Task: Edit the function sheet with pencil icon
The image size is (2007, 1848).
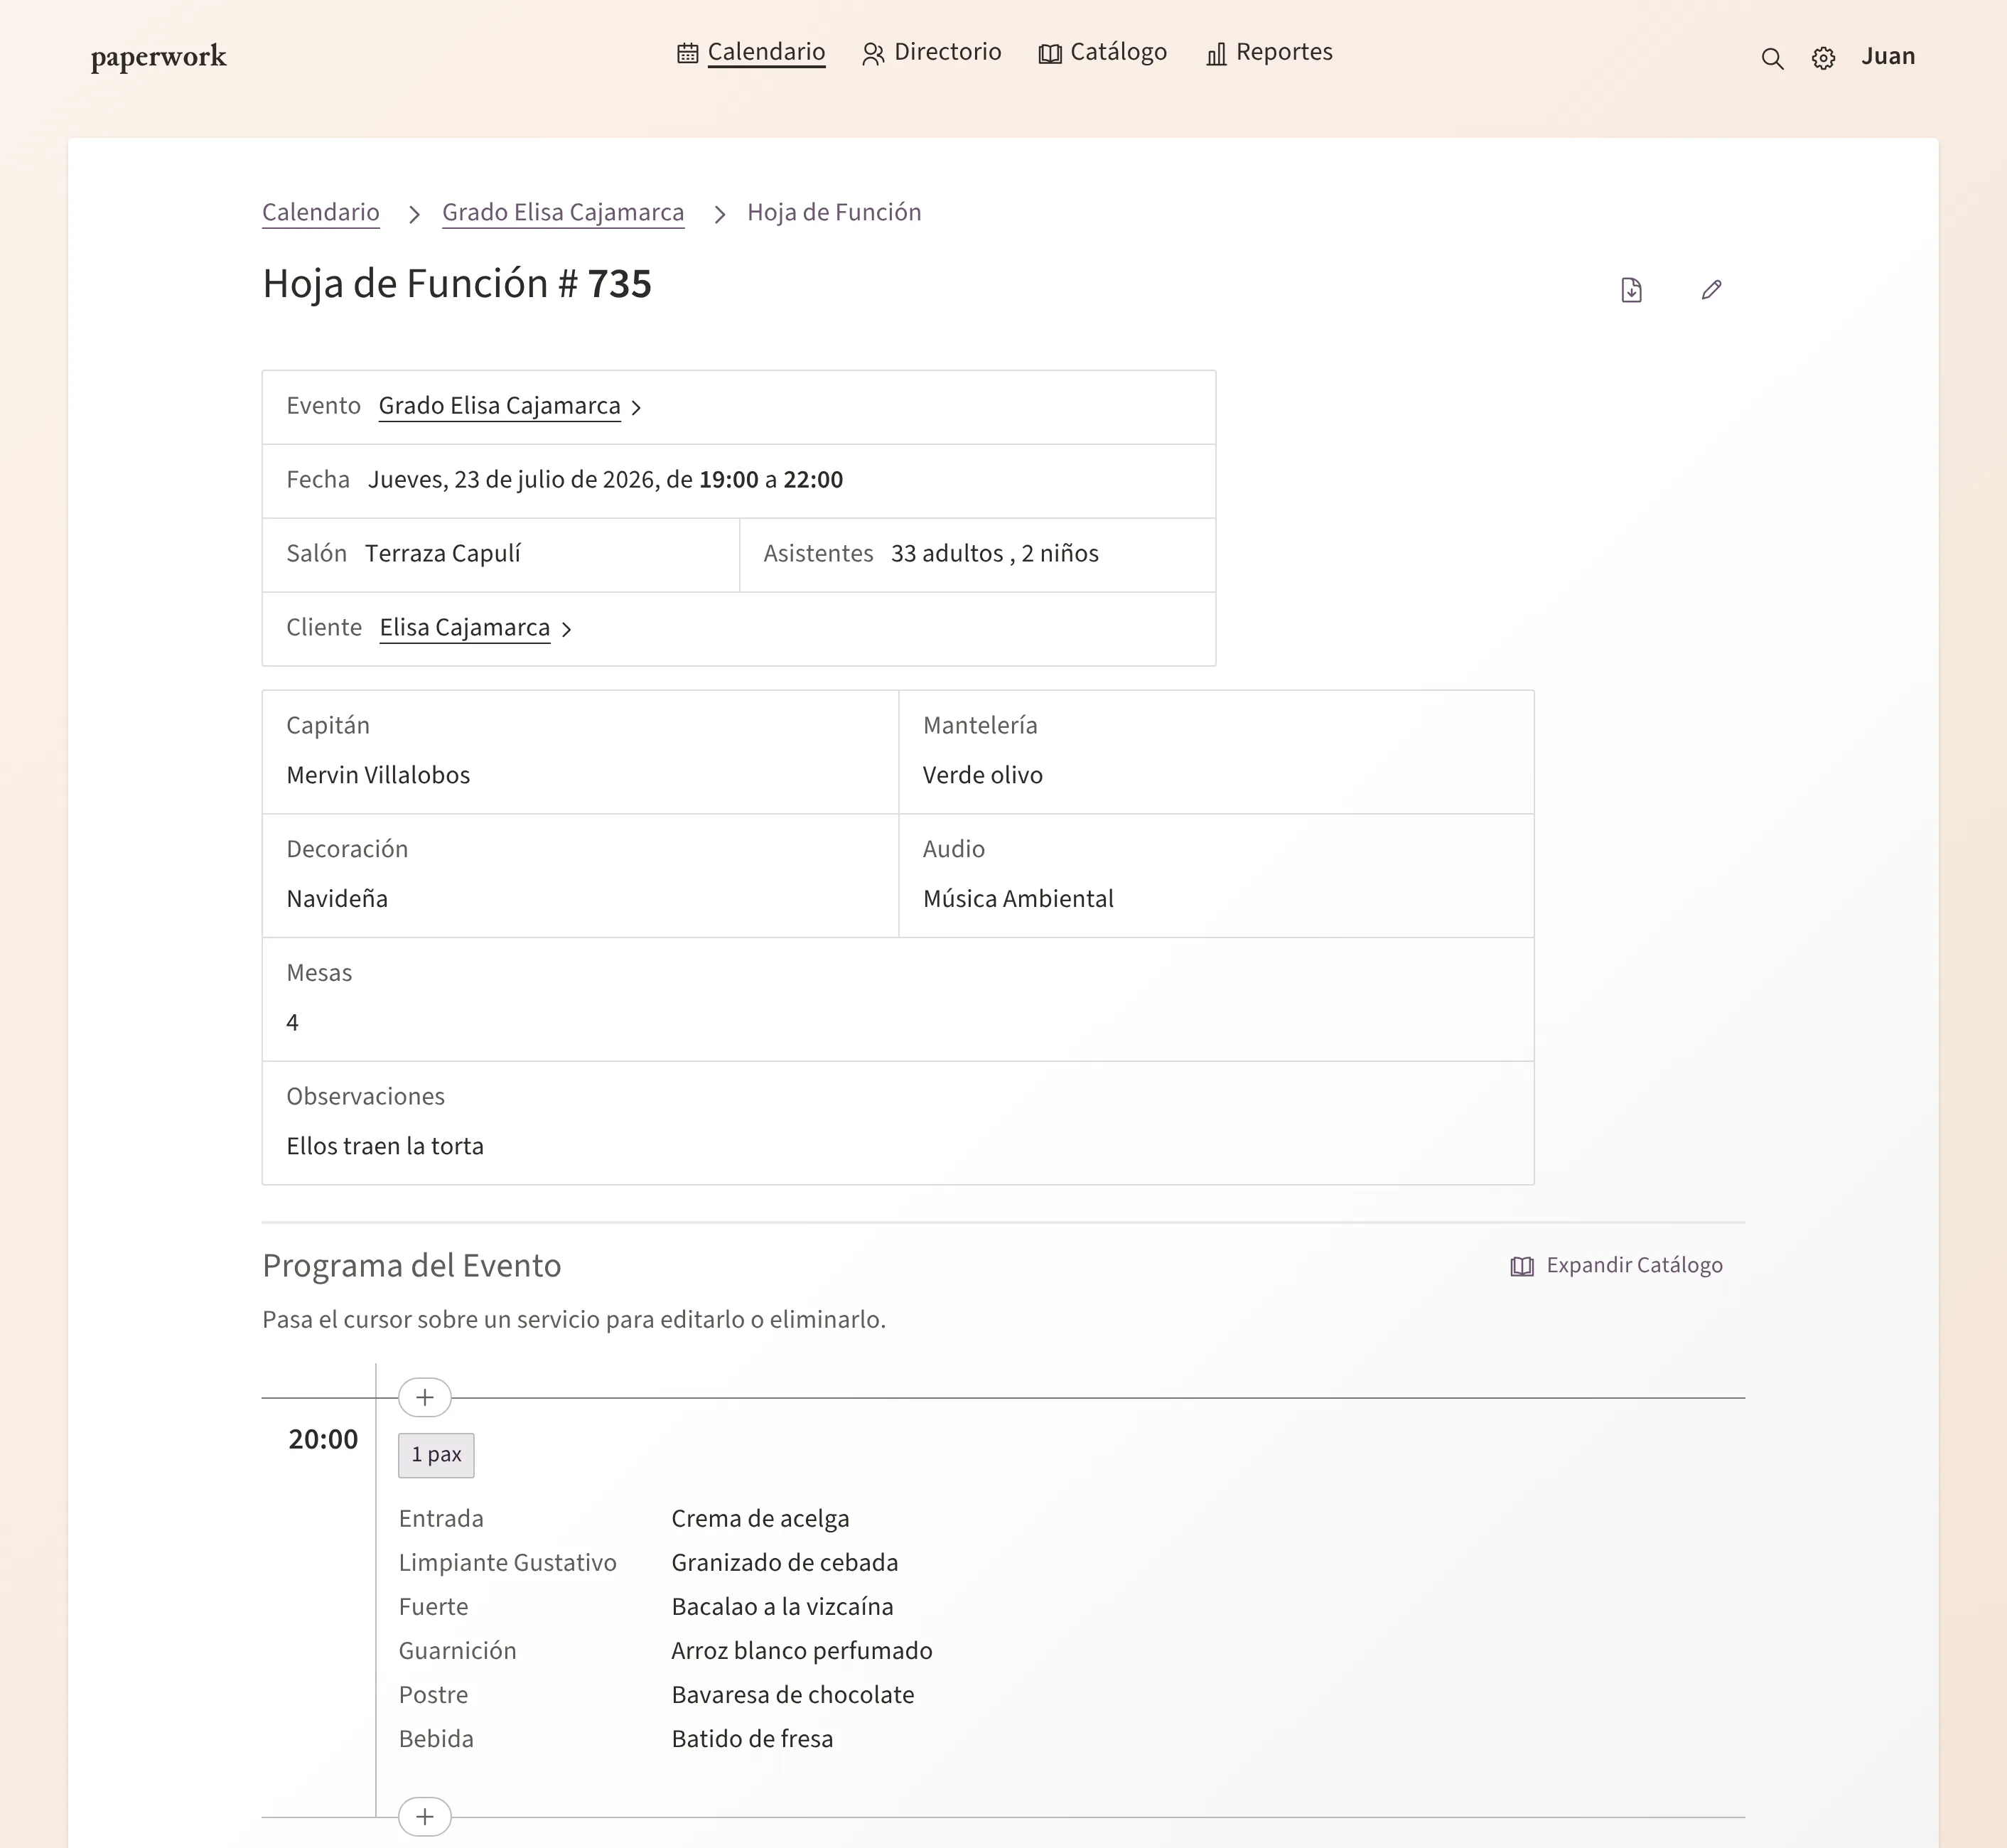Action: coord(1711,290)
